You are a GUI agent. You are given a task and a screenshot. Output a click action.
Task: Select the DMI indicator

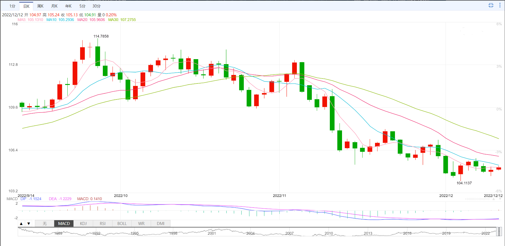point(160,224)
